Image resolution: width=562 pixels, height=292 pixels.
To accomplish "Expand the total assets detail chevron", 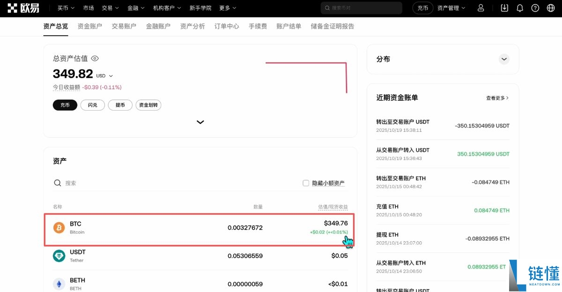I will (200, 122).
